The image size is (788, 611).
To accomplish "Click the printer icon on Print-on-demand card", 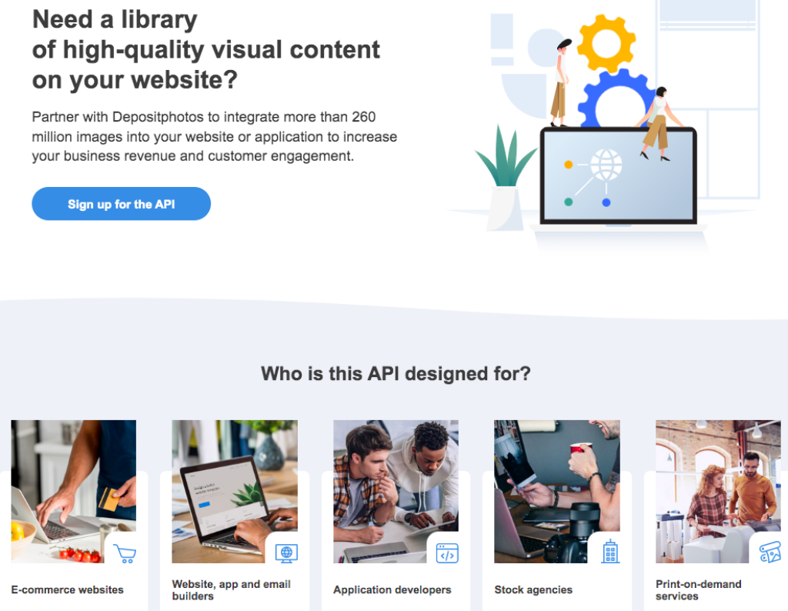I will (770, 552).
